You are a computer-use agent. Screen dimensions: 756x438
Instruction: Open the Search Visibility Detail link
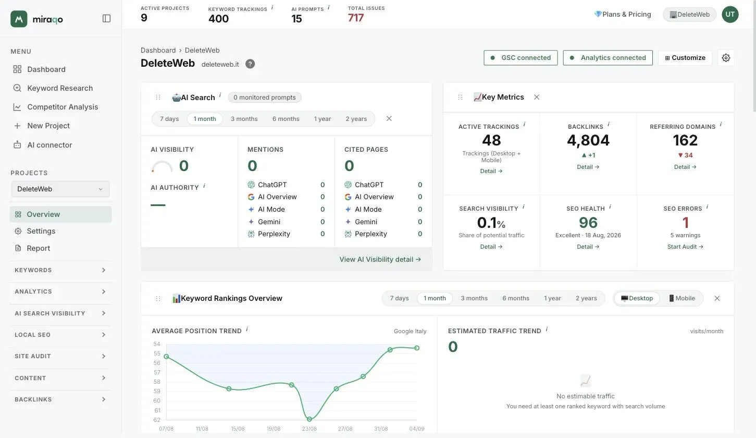[x=491, y=247]
